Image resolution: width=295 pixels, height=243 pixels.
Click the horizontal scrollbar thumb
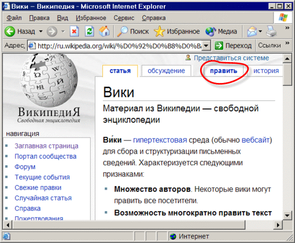[x=129, y=225]
